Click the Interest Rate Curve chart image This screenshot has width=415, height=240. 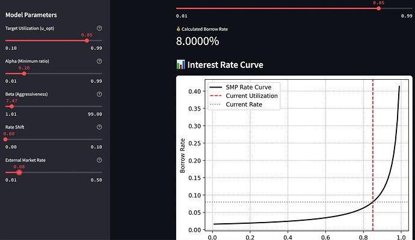[294, 158]
